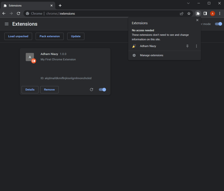The image size is (224, 191).
Task: Click the Adham Niazy party popper icon
Action: [134, 46]
